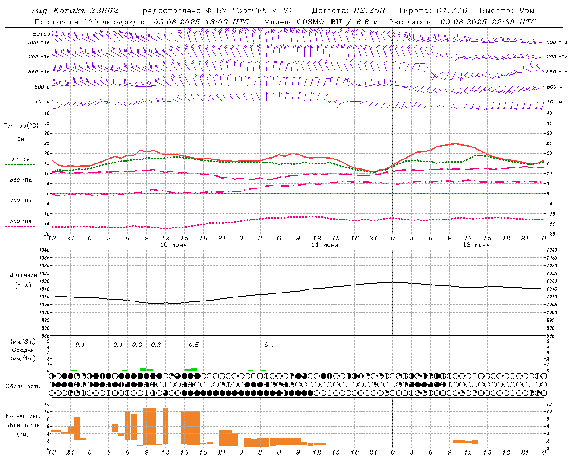The image size is (570, 456).
Task: Click the 0.2 precipitation value
Action: 156,345
